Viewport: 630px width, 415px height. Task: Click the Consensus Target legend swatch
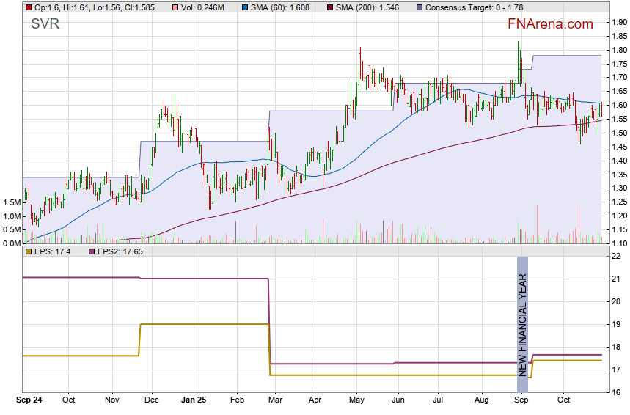pyautogui.click(x=420, y=7)
